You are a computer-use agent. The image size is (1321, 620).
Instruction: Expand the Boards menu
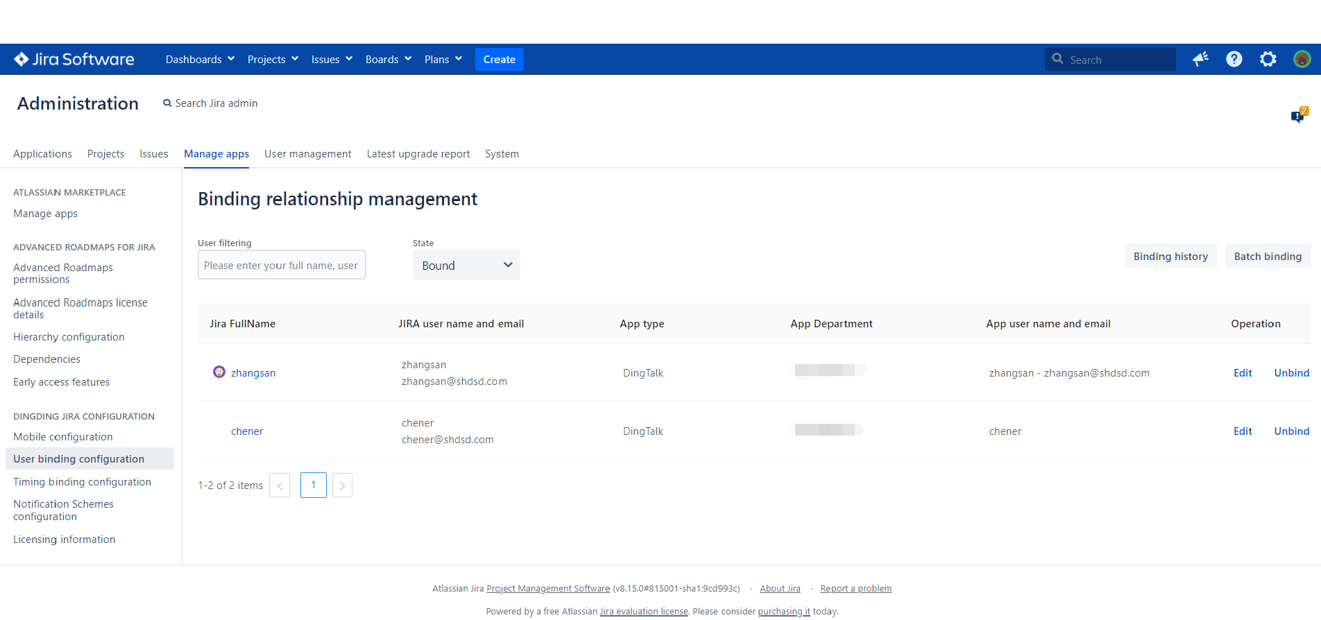point(389,60)
